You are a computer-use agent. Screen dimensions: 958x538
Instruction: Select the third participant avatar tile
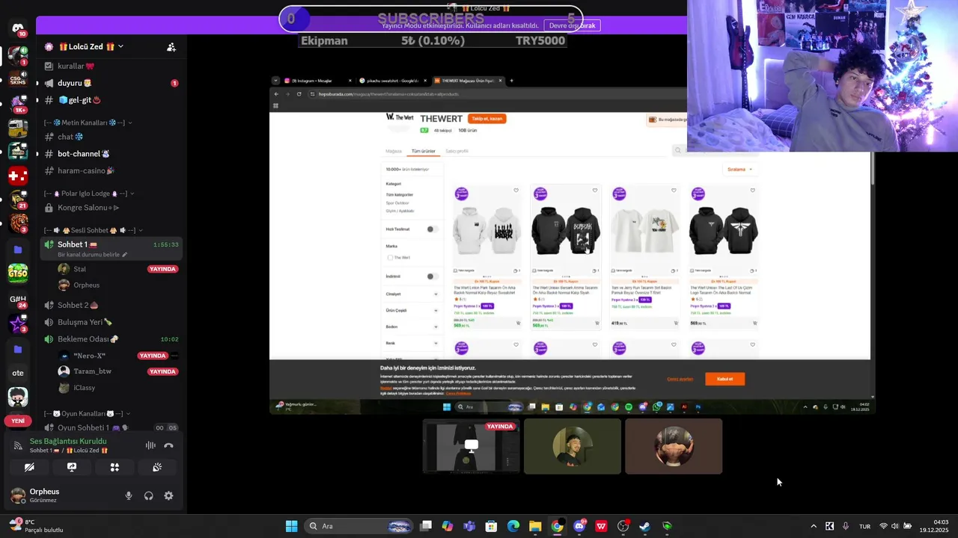point(674,446)
